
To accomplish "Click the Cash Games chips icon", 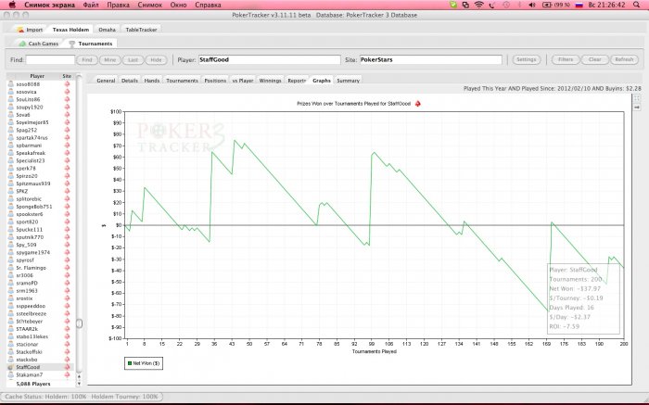I will [22, 44].
